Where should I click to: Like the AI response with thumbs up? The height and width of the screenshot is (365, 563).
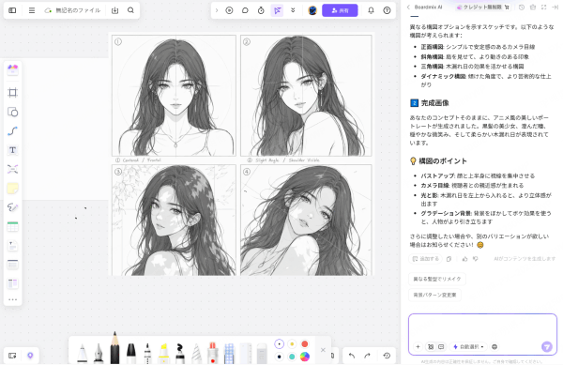pos(465,259)
